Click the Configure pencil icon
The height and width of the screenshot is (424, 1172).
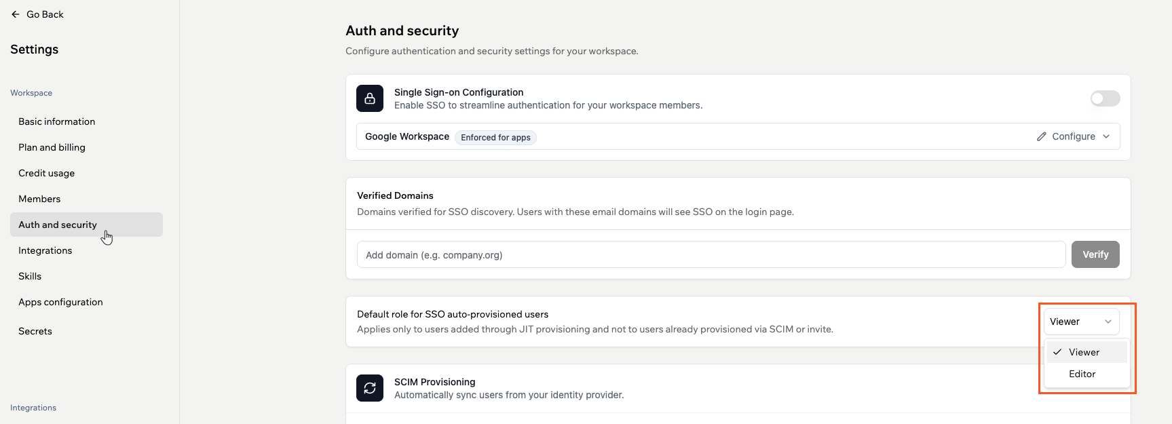click(x=1042, y=136)
